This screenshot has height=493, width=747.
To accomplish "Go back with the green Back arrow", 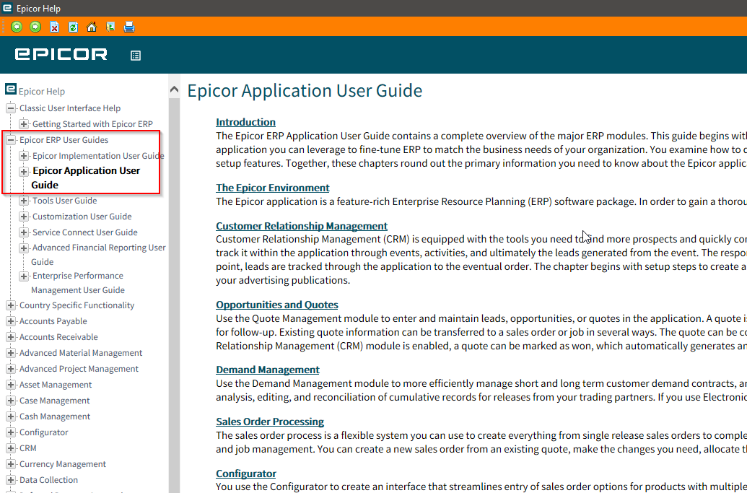I will point(17,27).
